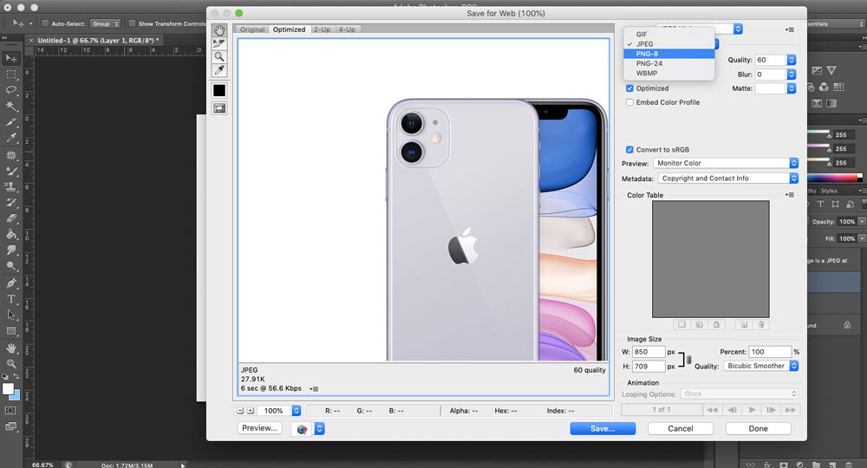Click the Done button
This screenshot has width=867, height=468.
758,429
